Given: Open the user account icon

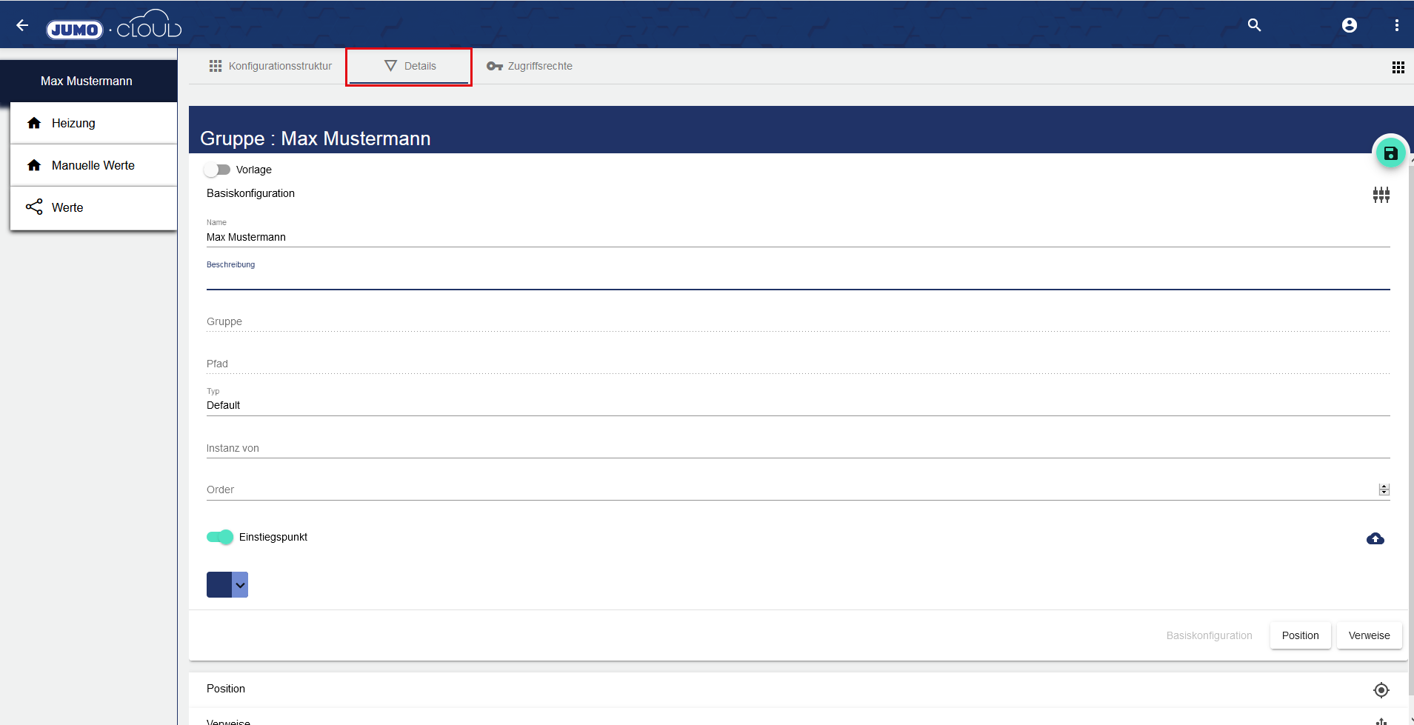Looking at the screenshot, I should 1349,25.
